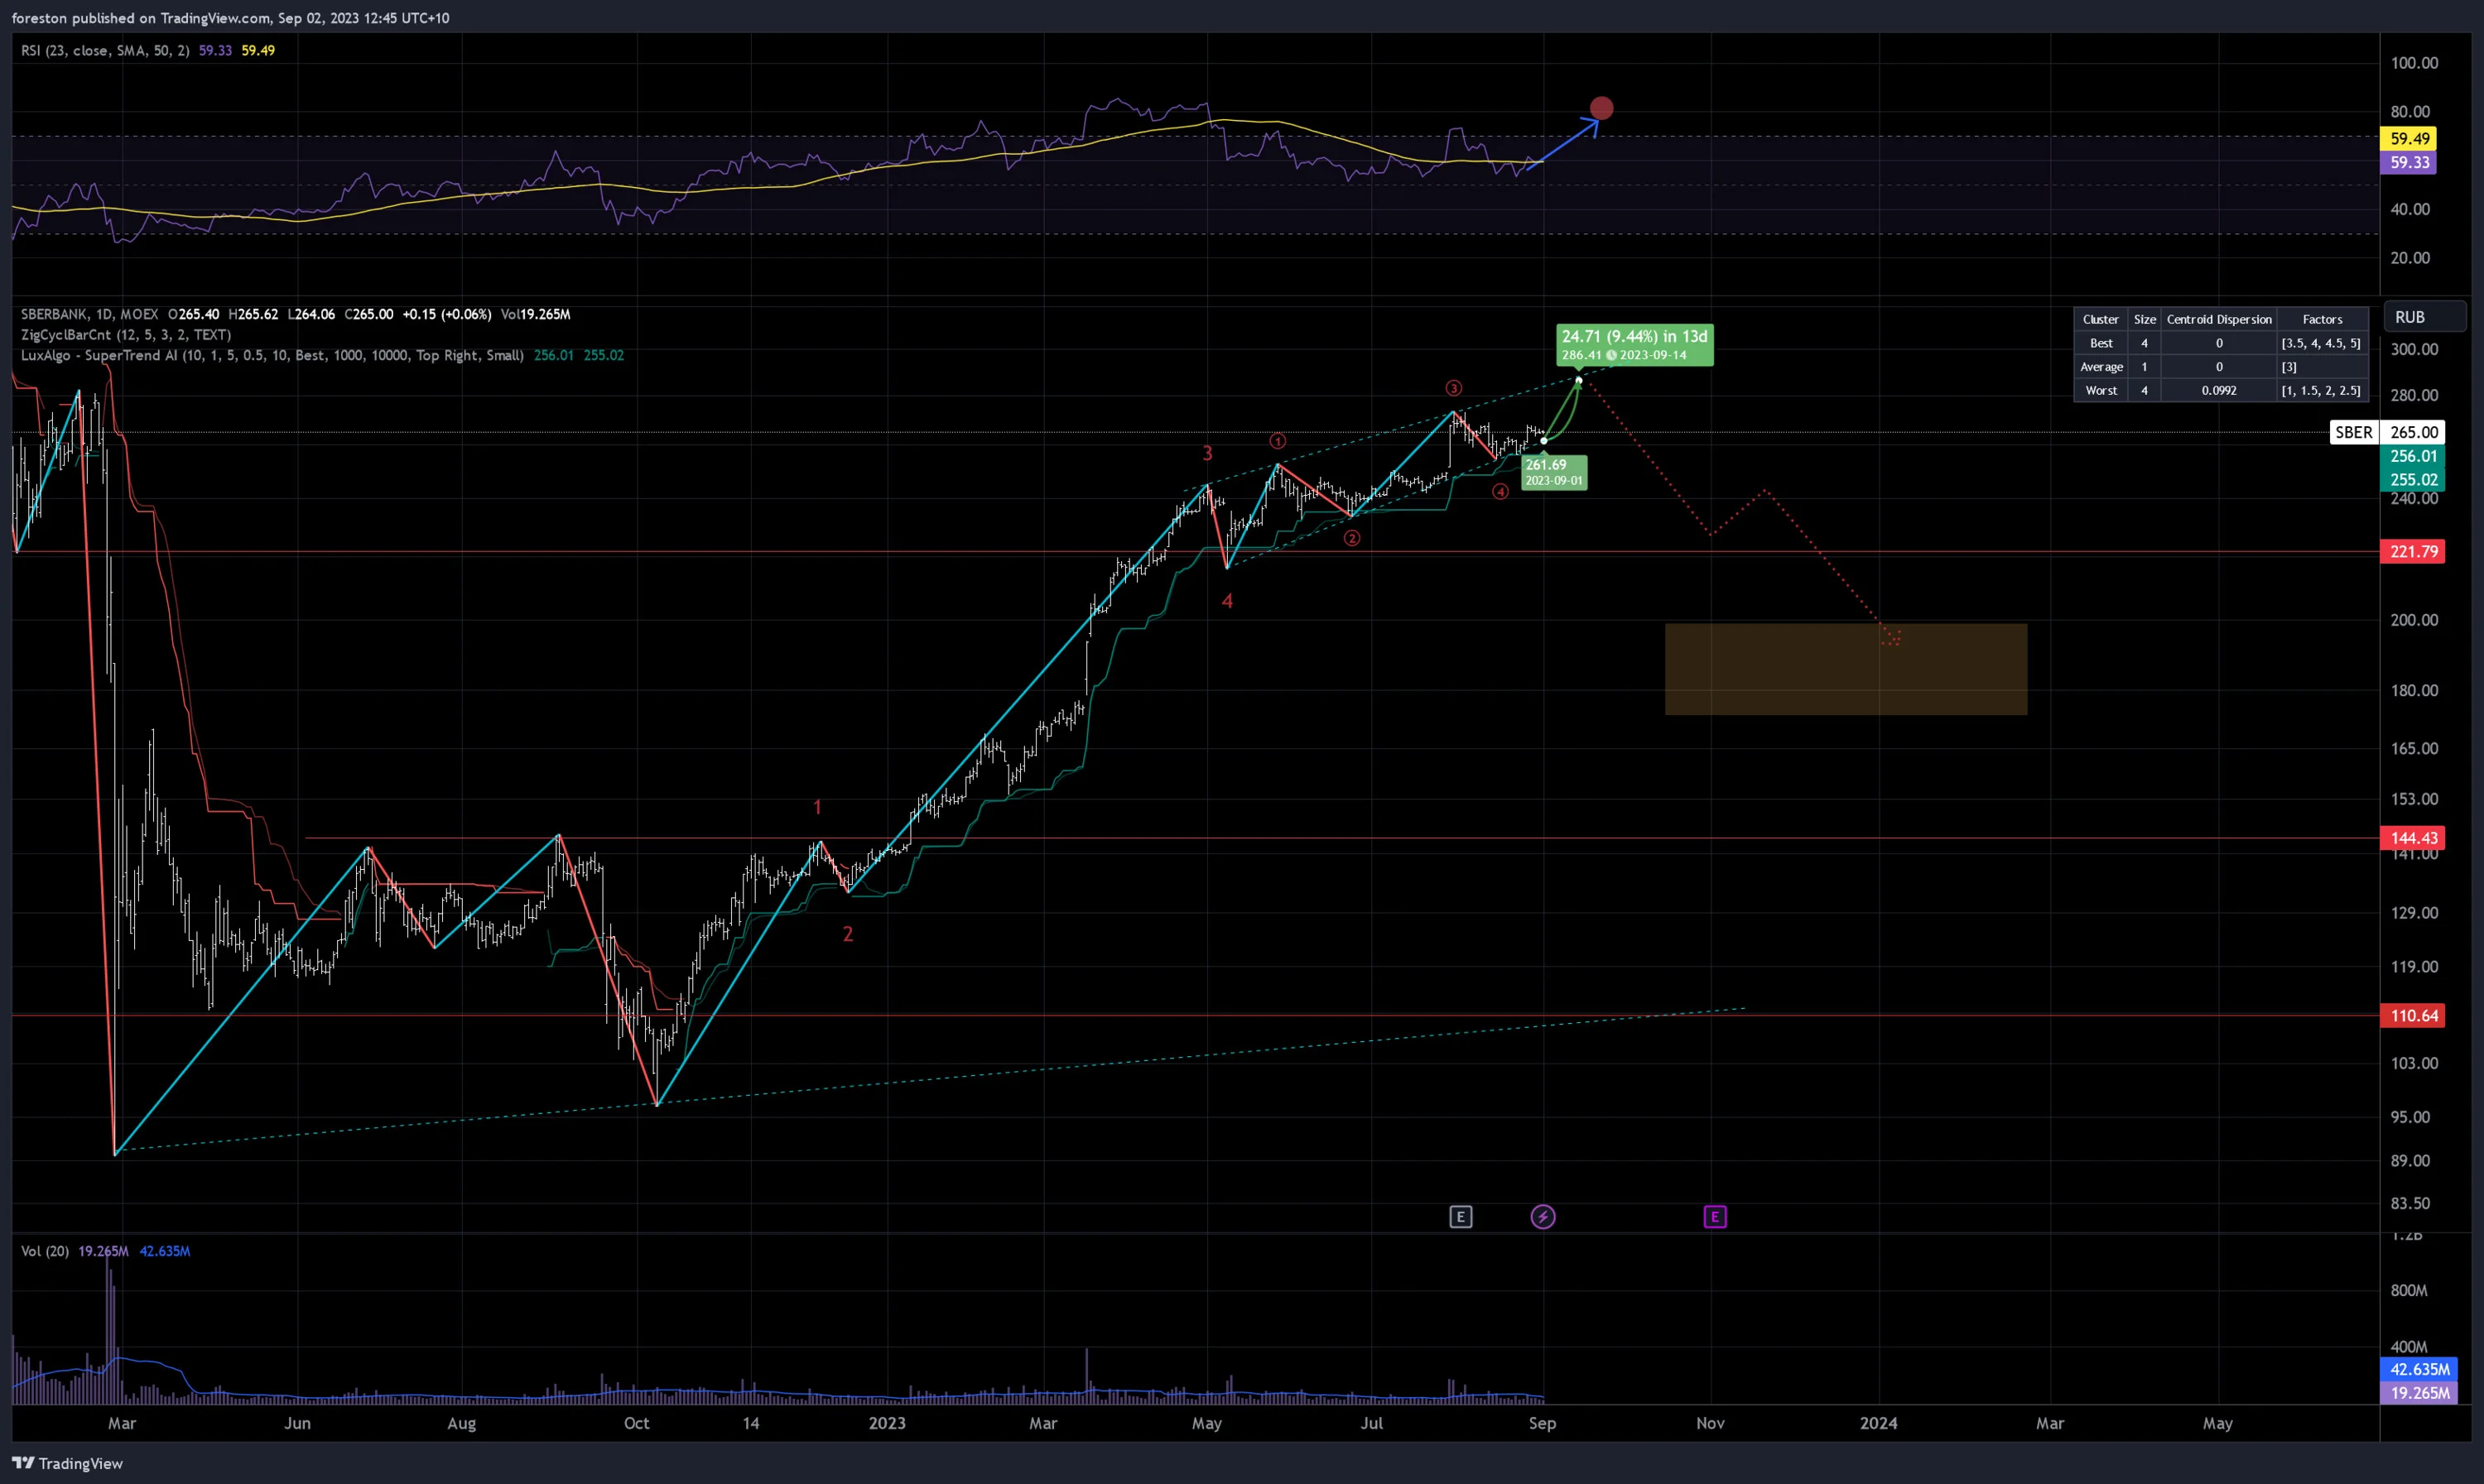Click the SBER 265.00 price label
This screenshot has height=1484, width=2484.
point(2387,432)
